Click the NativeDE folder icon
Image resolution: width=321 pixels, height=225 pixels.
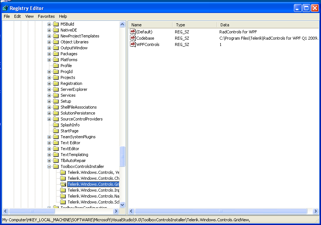pos(56,30)
